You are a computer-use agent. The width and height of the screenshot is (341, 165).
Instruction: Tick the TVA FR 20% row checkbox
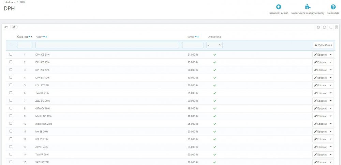coord(11,154)
